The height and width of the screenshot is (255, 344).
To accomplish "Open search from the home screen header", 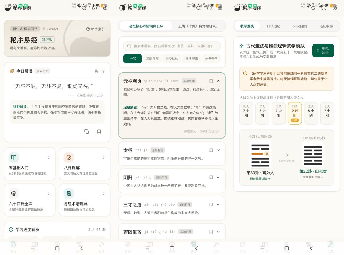I will [84, 8].
